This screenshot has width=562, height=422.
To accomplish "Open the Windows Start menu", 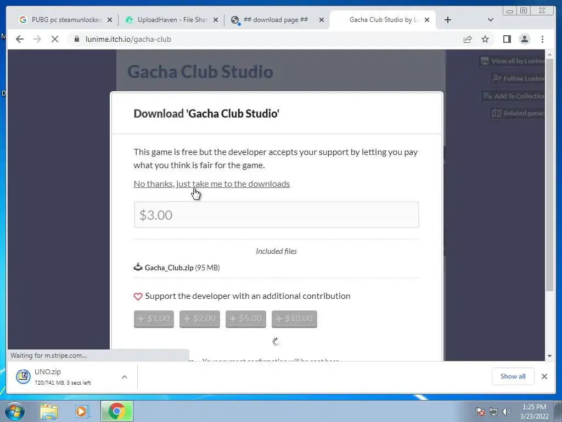I will 15,411.
